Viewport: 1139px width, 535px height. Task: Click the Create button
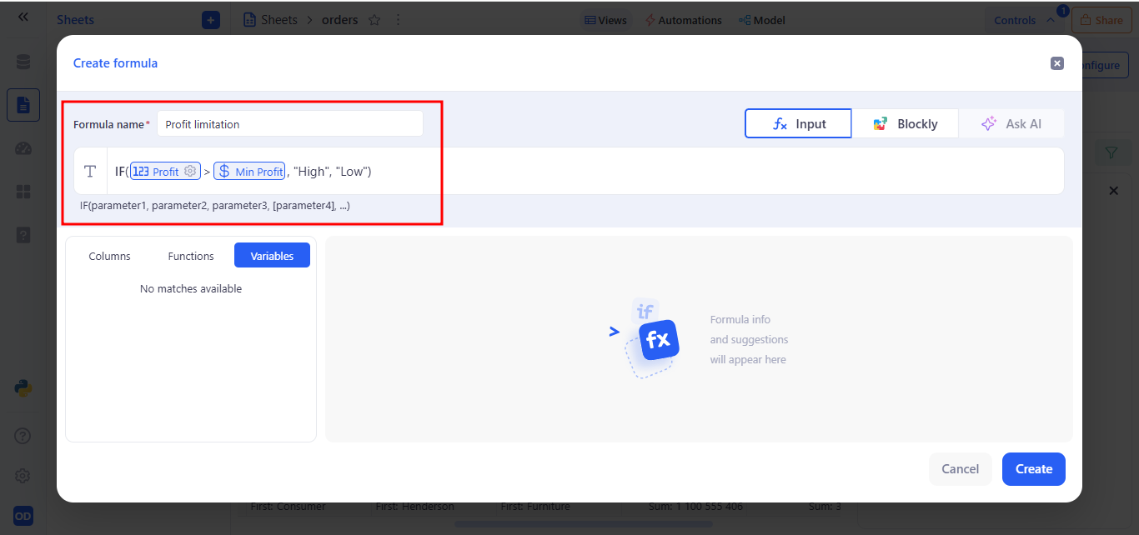(1033, 469)
